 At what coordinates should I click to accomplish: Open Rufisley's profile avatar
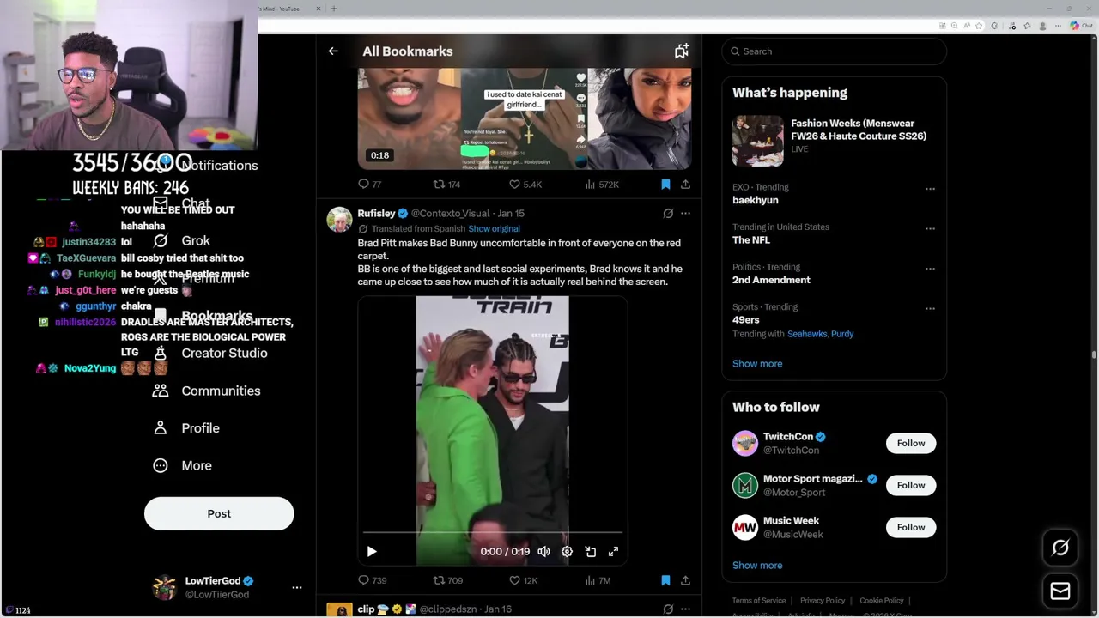click(339, 220)
